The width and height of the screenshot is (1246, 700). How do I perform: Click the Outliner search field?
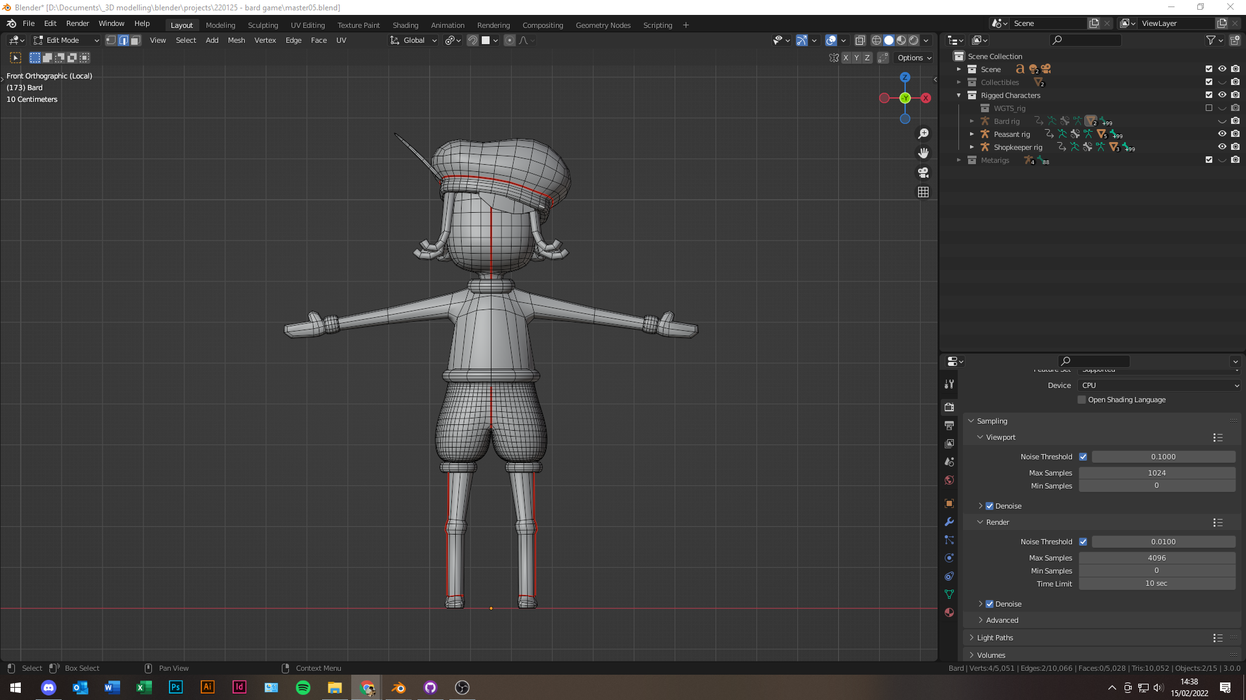point(1086,40)
